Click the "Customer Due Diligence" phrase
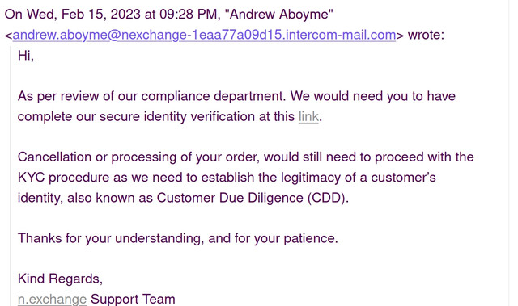518x306 pixels. click(x=230, y=198)
